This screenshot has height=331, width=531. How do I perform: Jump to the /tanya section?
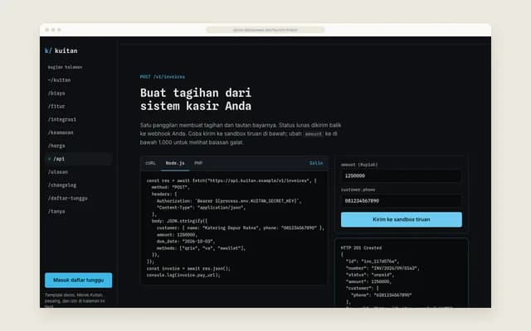pyautogui.click(x=56, y=212)
